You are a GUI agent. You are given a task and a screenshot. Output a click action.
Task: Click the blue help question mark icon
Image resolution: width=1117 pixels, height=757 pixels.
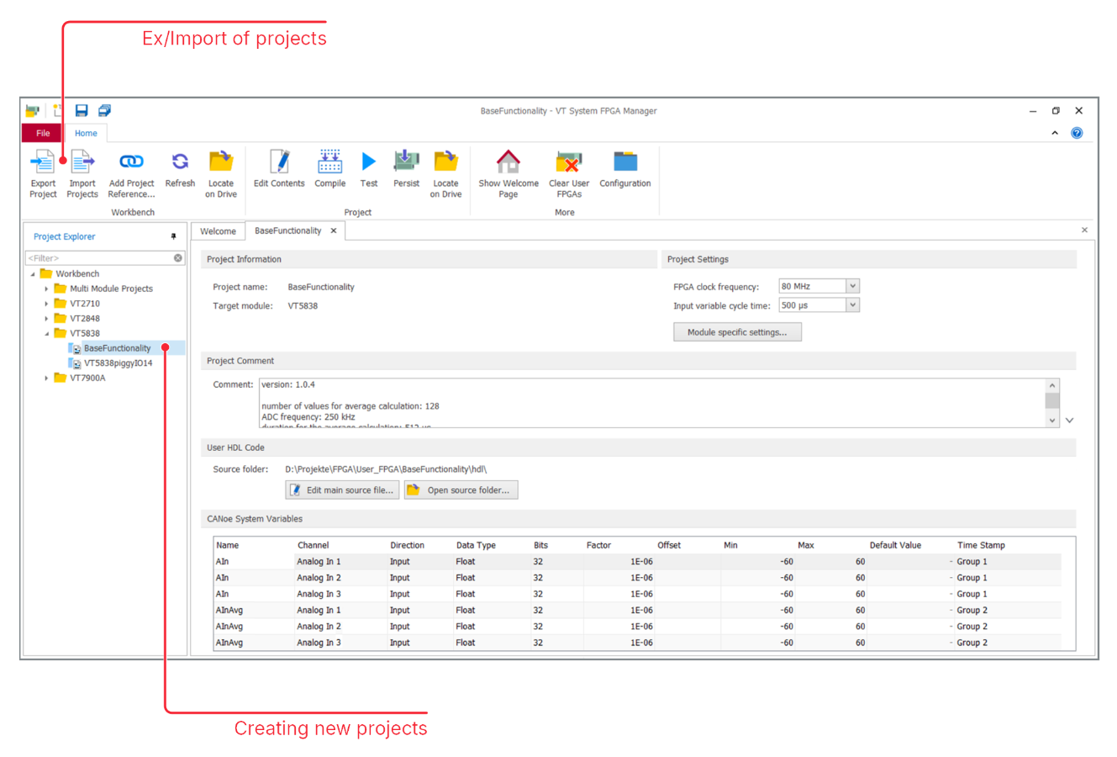pos(1077,133)
